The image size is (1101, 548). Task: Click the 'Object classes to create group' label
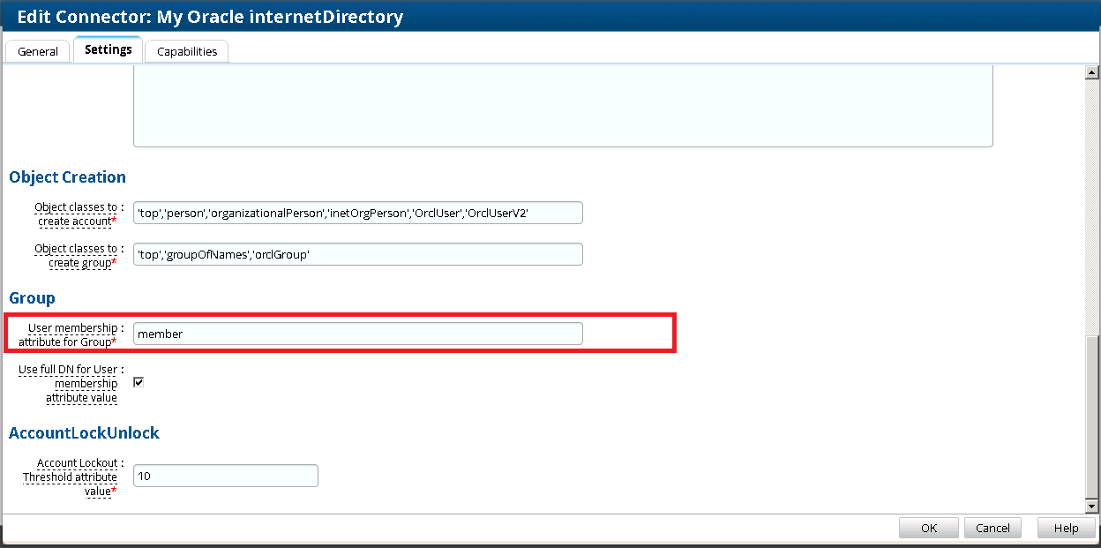coord(75,255)
